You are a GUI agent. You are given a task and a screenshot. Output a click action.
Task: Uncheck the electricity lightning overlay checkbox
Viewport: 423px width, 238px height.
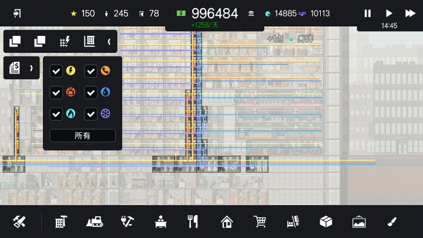56,71
